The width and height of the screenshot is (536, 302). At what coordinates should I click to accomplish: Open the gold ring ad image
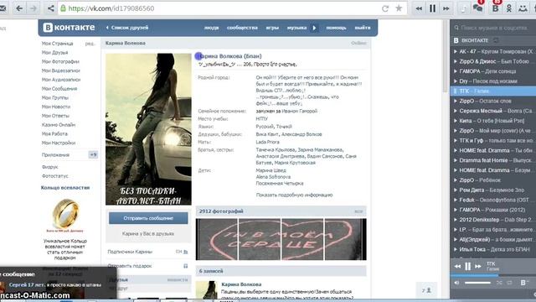coord(65,214)
